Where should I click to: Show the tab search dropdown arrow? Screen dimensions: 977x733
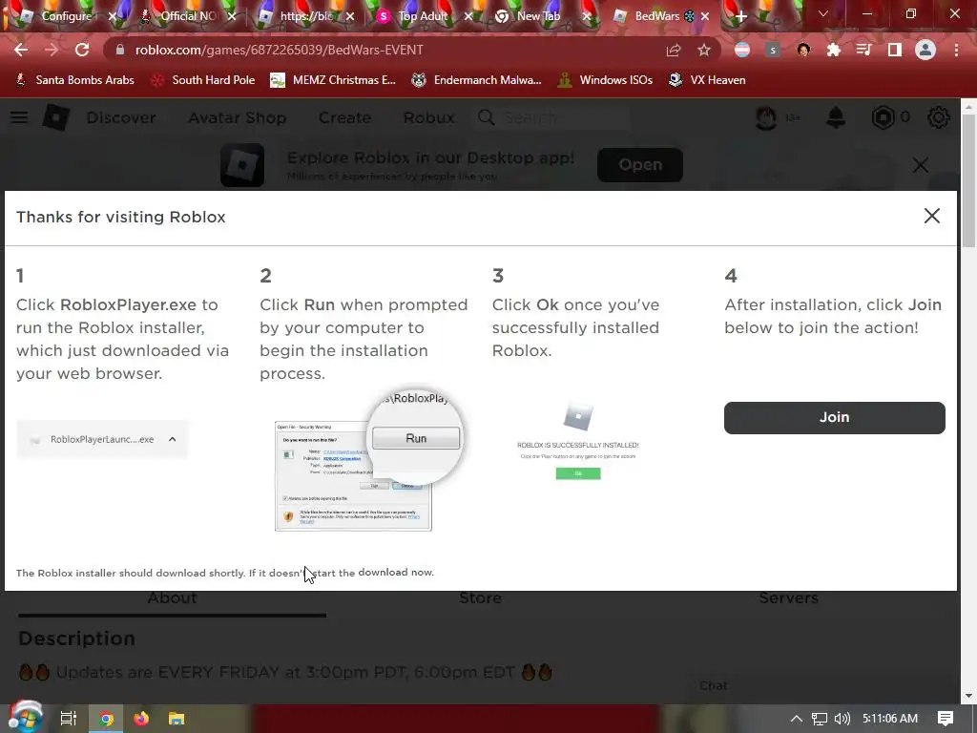(823, 13)
